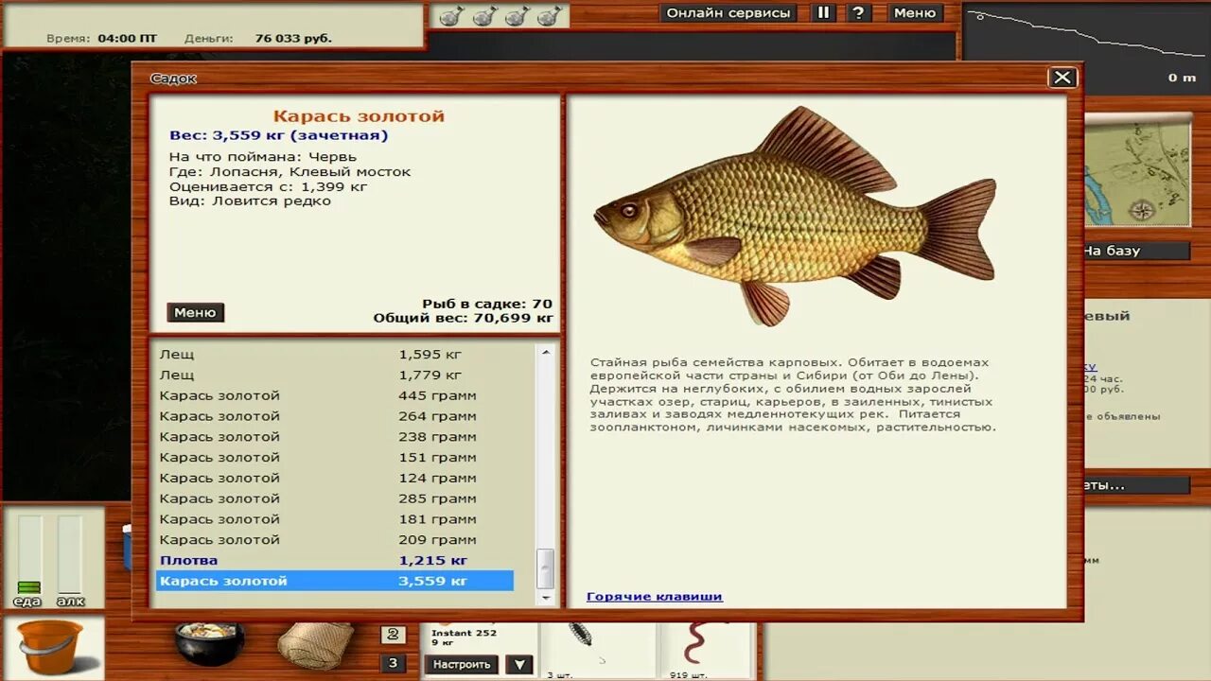Screen dimensions: 1211x681
Task: Pause the game with the pause button
Action: [823, 13]
